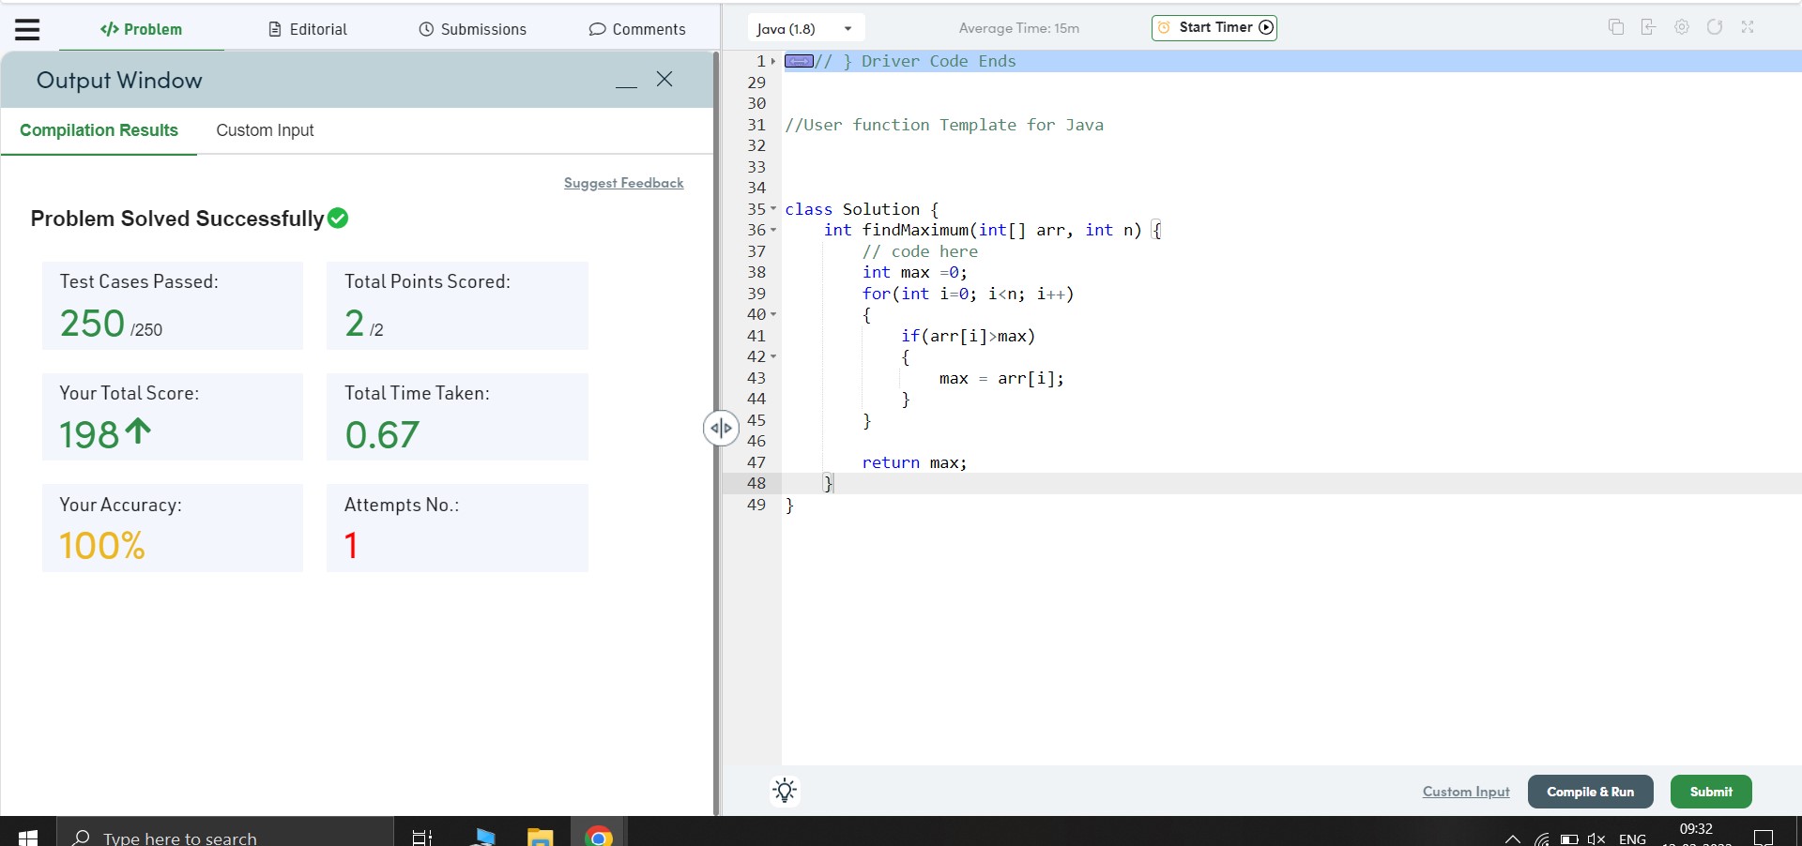
Task: Click the import code file icon
Action: point(1648,27)
